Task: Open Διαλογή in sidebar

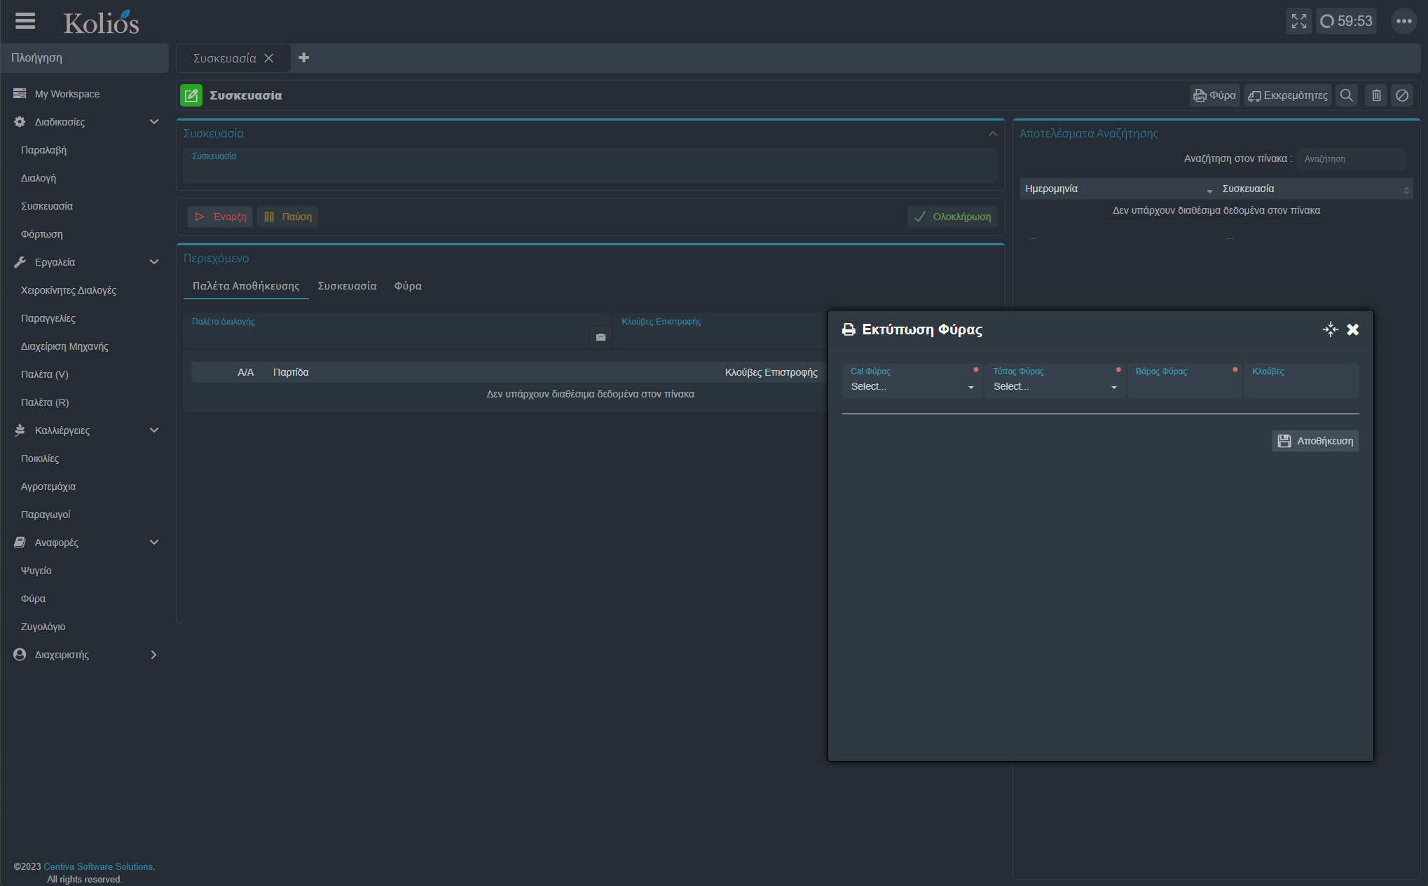Action: pos(39,178)
